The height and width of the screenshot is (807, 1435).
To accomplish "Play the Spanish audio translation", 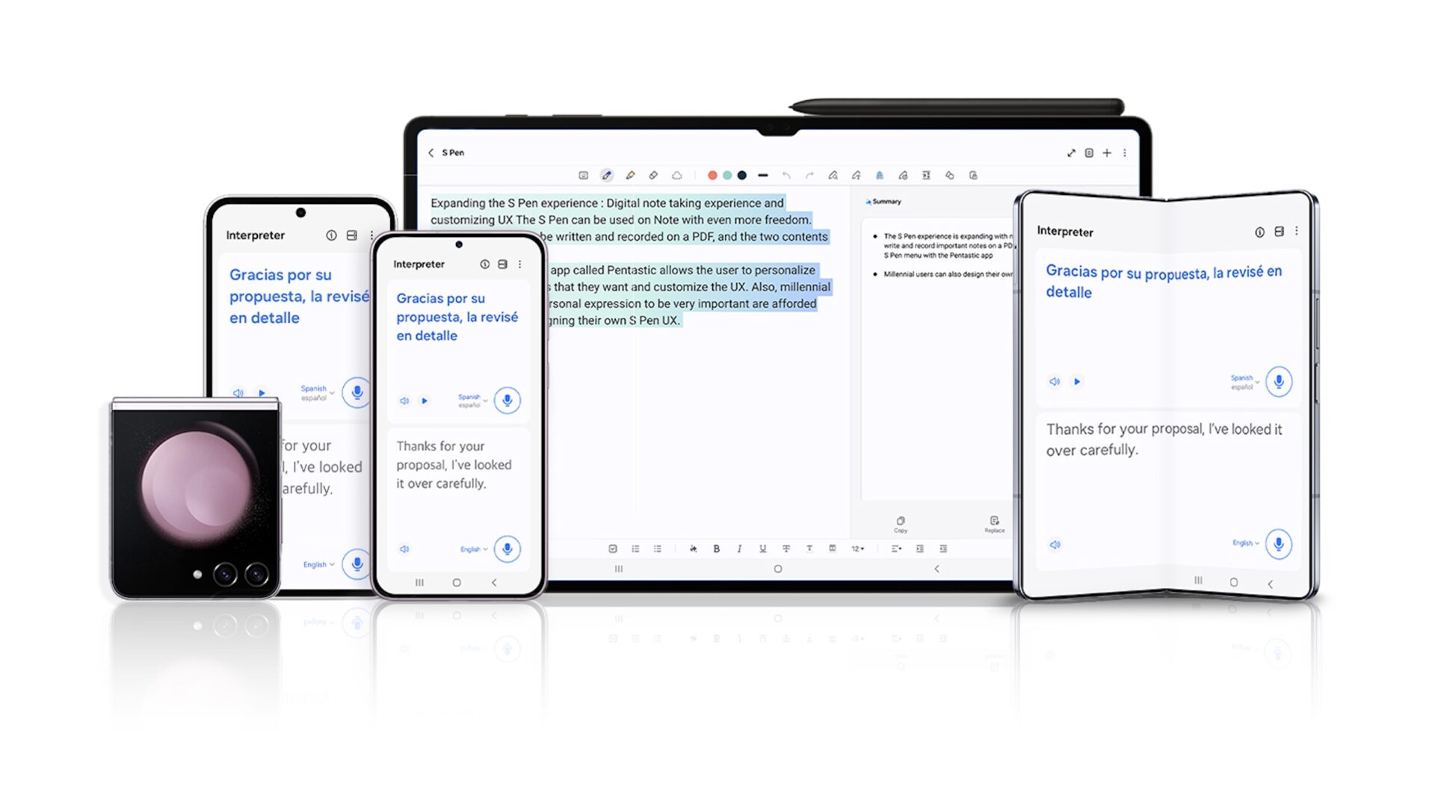I will [423, 399].
